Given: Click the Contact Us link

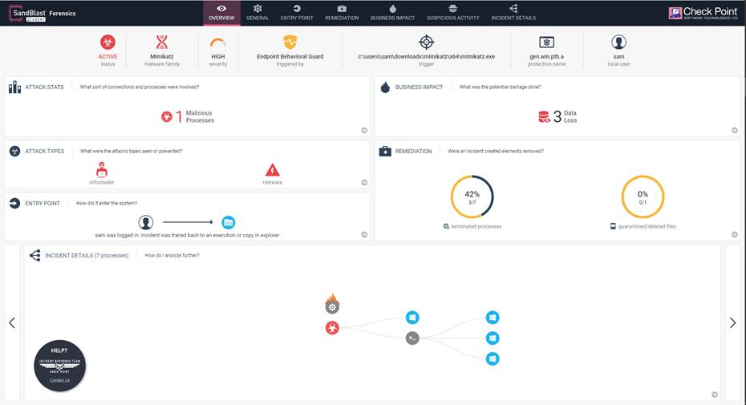Looking at the screenshot, I should [60, 379].
